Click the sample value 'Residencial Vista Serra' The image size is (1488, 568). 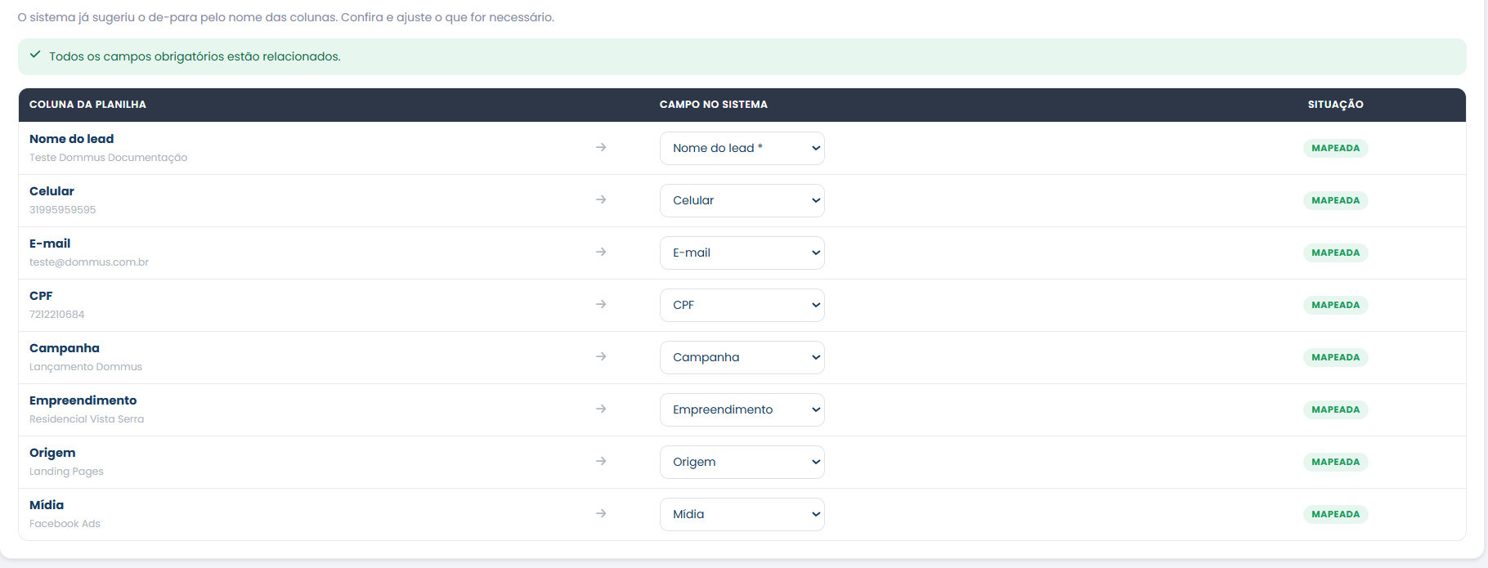(87, 419)
